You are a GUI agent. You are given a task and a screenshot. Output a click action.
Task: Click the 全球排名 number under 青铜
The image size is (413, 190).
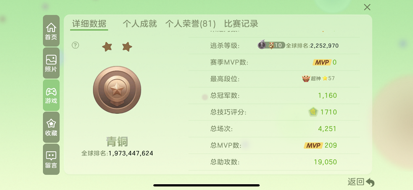[x=131, y=153]
